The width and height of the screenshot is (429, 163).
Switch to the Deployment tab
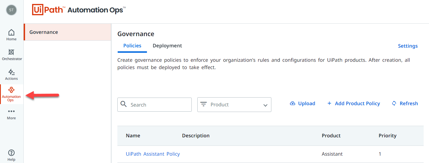tap(167, 46)
